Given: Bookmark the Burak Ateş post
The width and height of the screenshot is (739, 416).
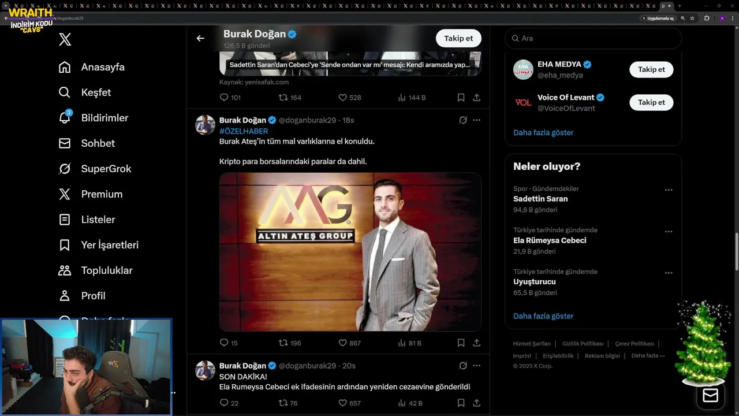Looking at the screenshot, I should tap(461, 343).
